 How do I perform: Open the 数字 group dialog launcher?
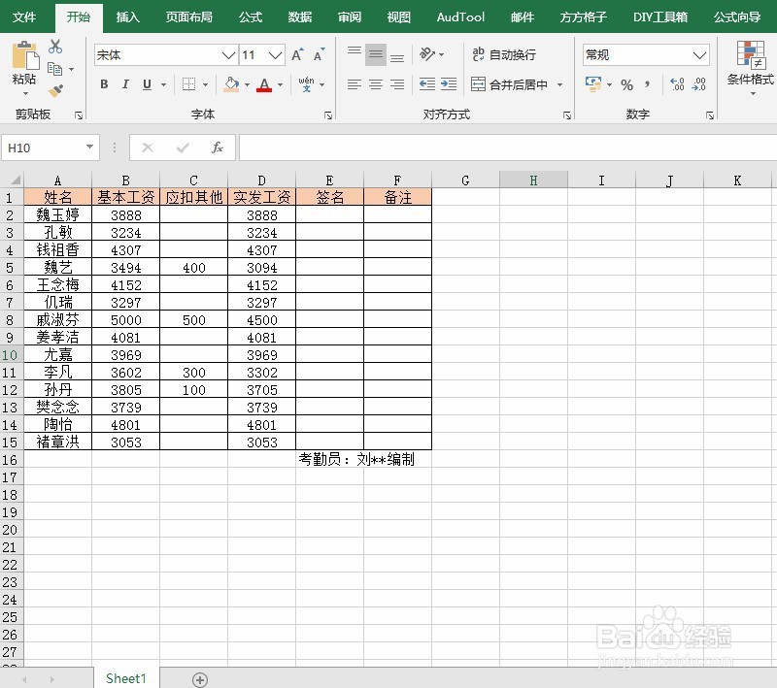click(x=710, y=115)
